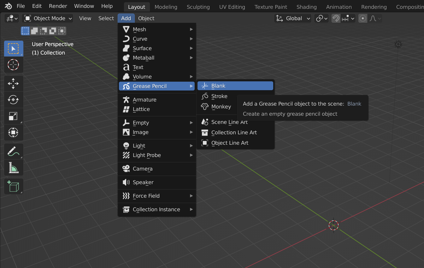Select the Move tool in the toolbar
Screen dimensions: 424x268
(x=13, y=83)
